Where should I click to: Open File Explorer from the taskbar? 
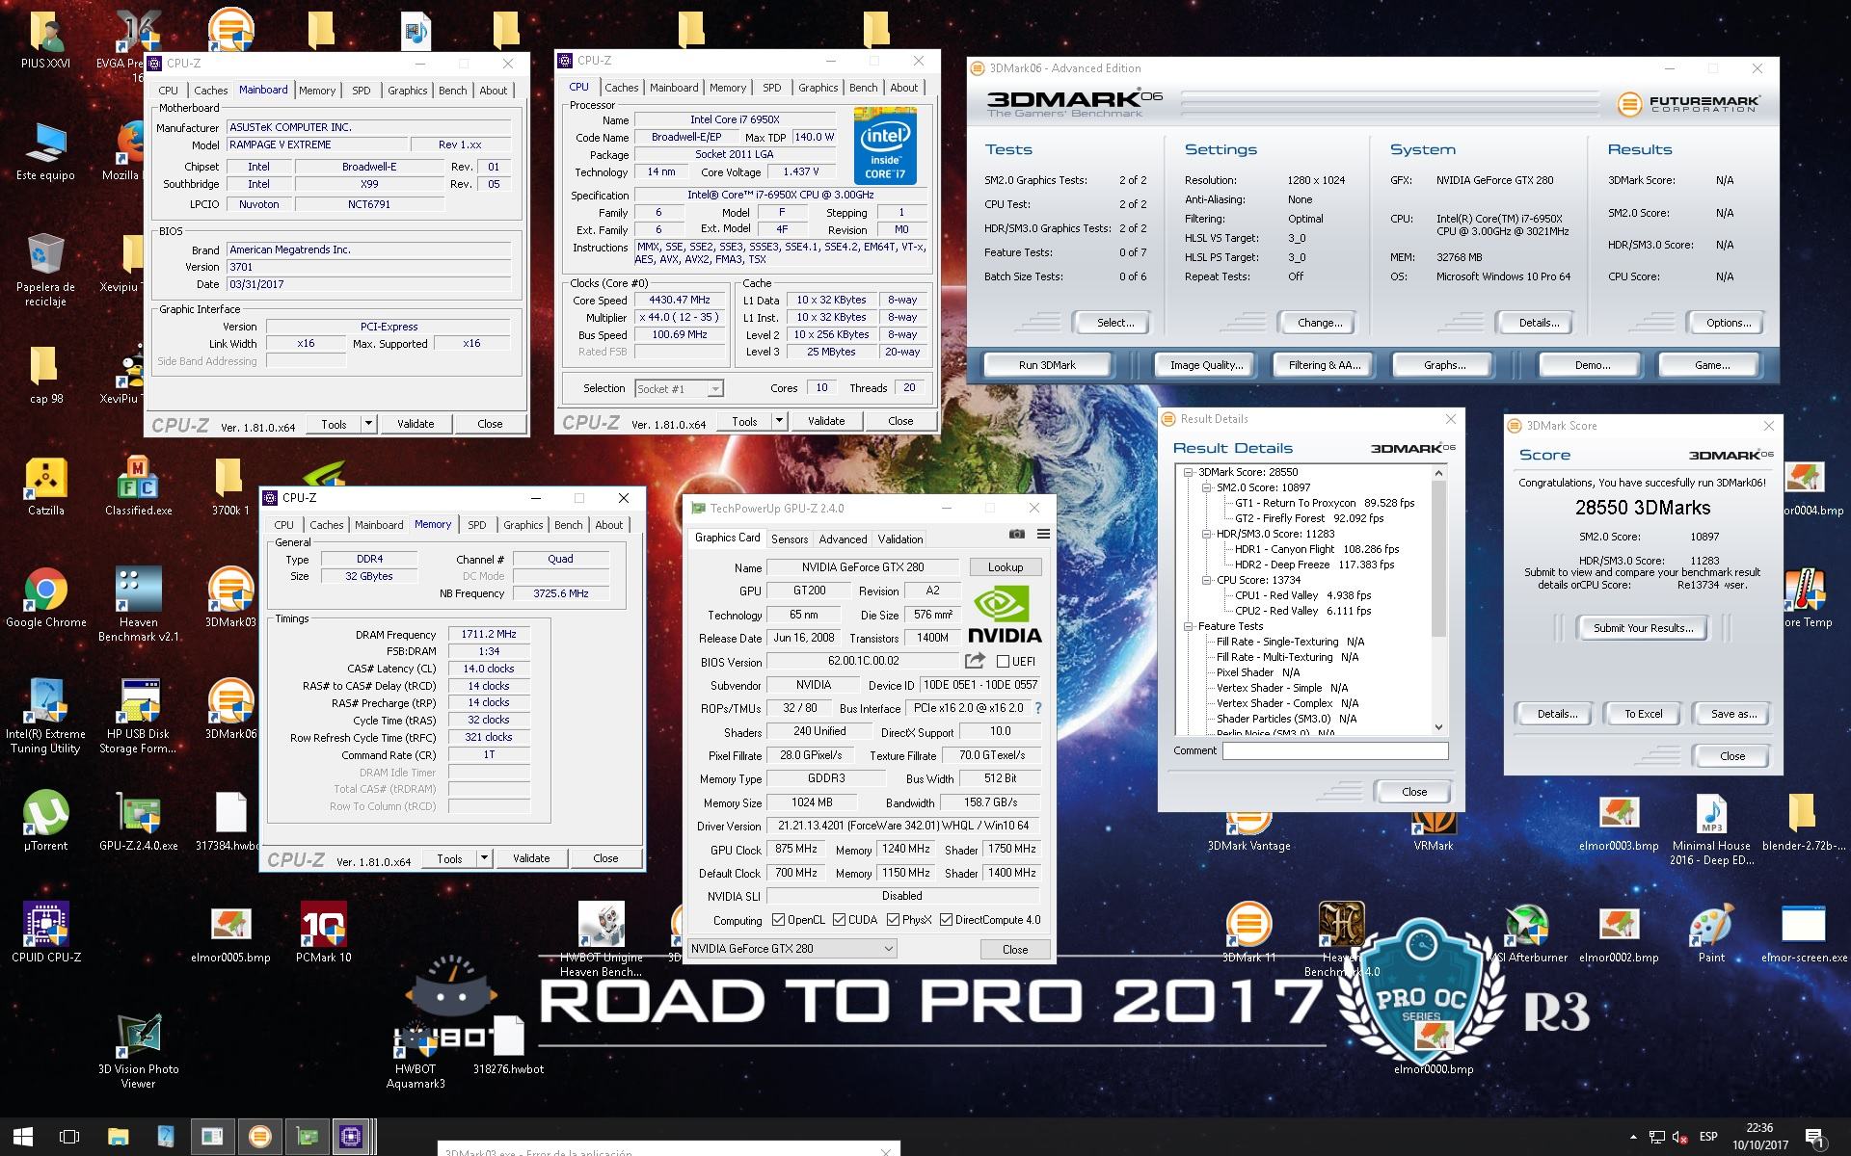(118, 1137)
